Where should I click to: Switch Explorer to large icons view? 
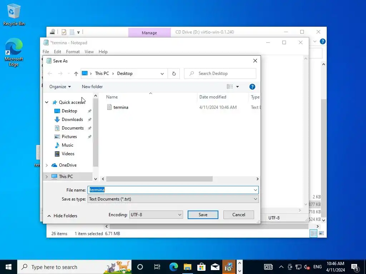321,233
